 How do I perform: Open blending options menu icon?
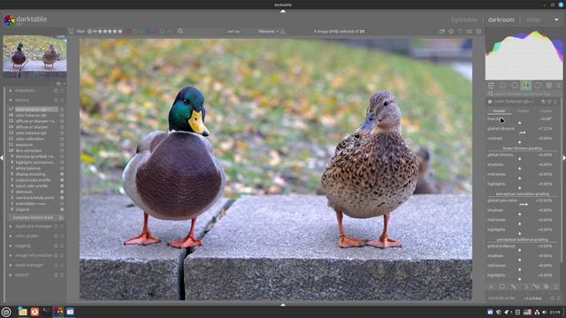556,286
